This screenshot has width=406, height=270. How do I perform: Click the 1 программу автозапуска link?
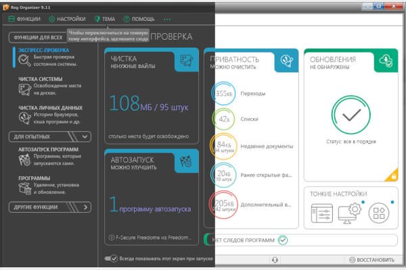click(x=150, y=205)
